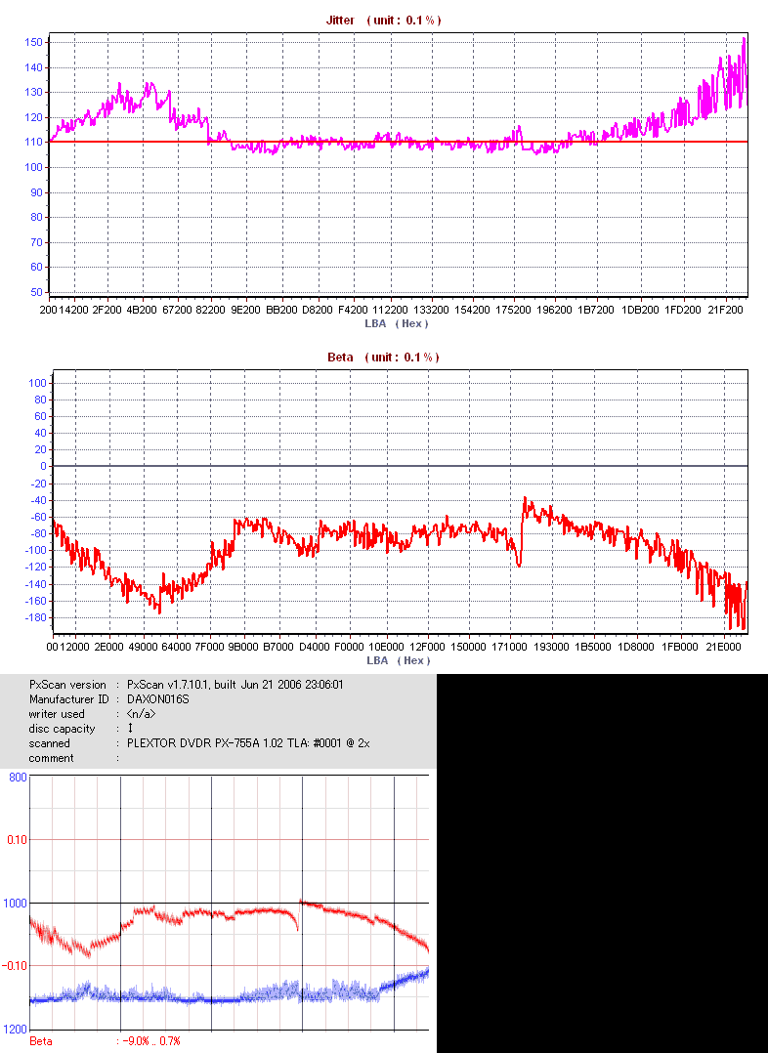Click the F4200 label on Jitter x-axis
Screen dimensions: 768x1053
point(353,311)
